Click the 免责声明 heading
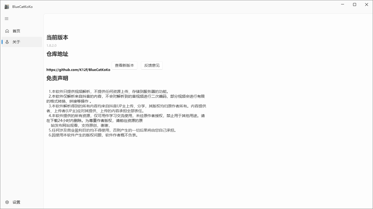373x209 pixels. [x=57, y=78]
